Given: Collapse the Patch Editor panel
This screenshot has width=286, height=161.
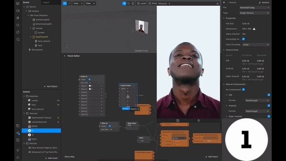Looking at the screenshot, I should tap(65, 56).
